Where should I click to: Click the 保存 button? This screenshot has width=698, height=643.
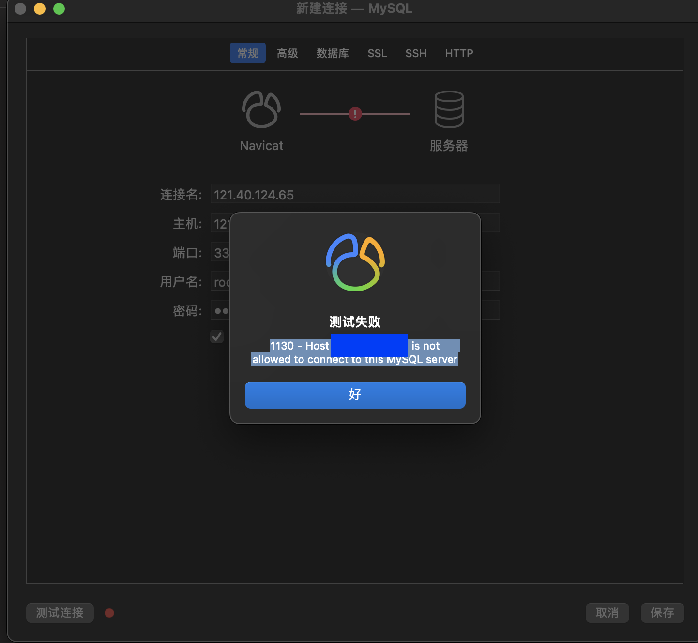pyautogui.click(x=662, y=613)
